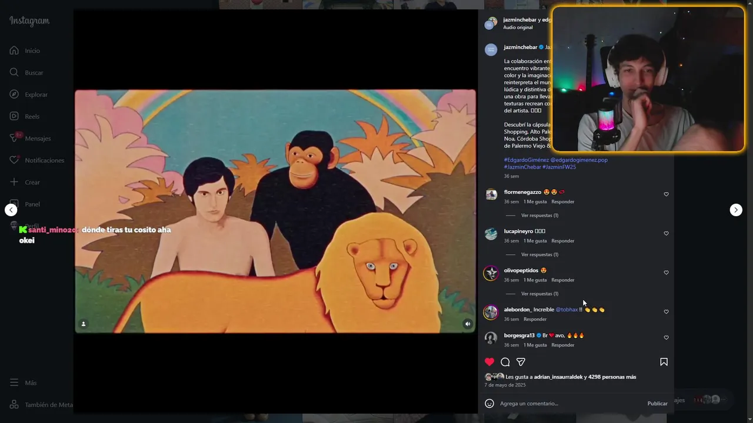The height and width of the screenshot is (423, 753).
Task: Open Mensajes in sidebar
Action: point(30,139)
